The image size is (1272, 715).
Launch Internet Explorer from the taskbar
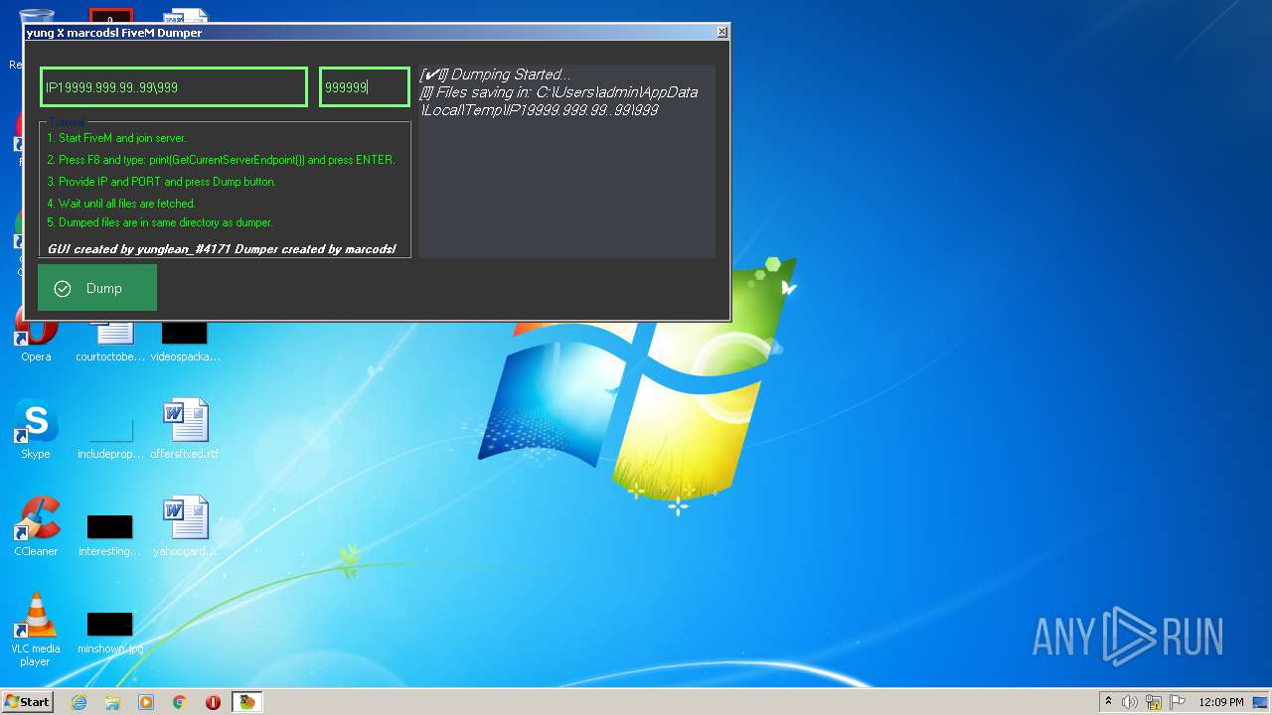[79, 702]
